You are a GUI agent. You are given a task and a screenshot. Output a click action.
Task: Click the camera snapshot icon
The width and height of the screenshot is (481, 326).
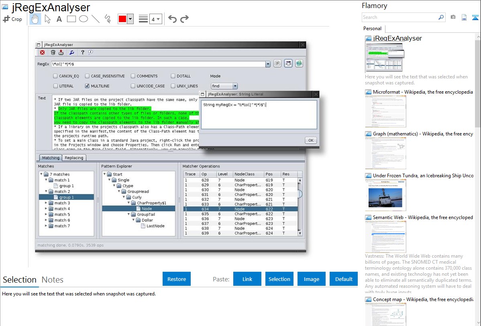(453, 17)
